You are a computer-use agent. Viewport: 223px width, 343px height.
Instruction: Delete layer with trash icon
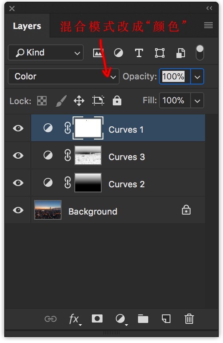coord(189,319)
